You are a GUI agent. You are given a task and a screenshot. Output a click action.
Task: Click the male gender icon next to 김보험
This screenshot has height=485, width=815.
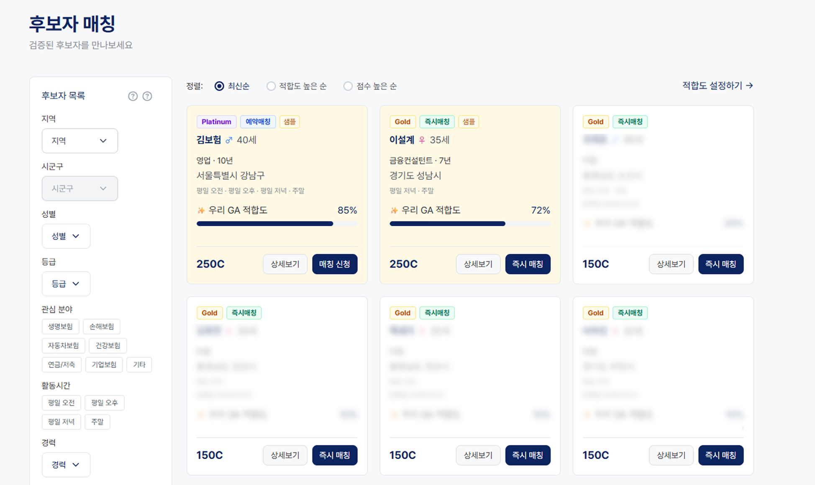point(229,140)
